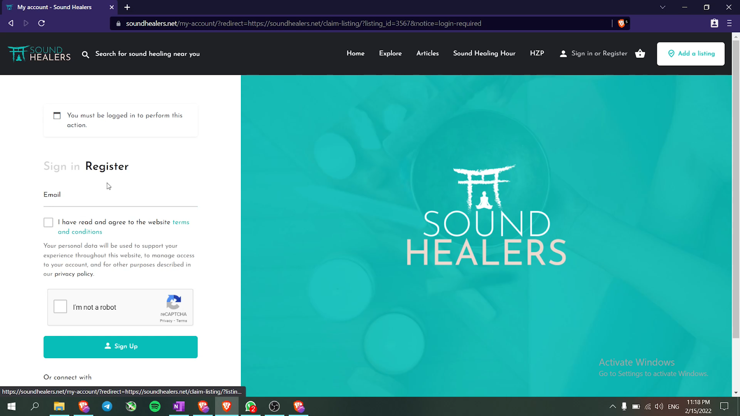Click the Sign Up button
This screenshot has width=740, height=416.
click(x=121, y=347)
